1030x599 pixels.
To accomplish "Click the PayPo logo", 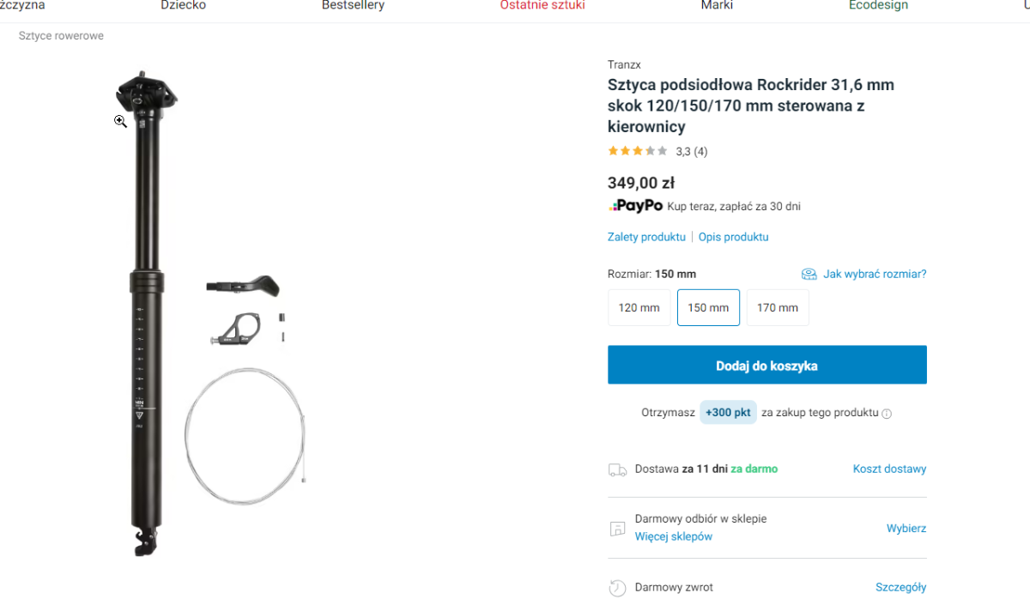I will (636, 206).
